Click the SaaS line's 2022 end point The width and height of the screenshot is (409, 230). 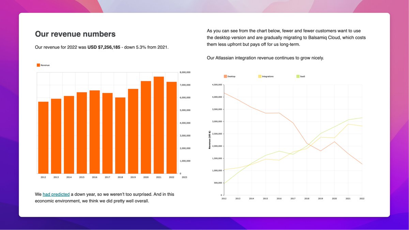362,118
